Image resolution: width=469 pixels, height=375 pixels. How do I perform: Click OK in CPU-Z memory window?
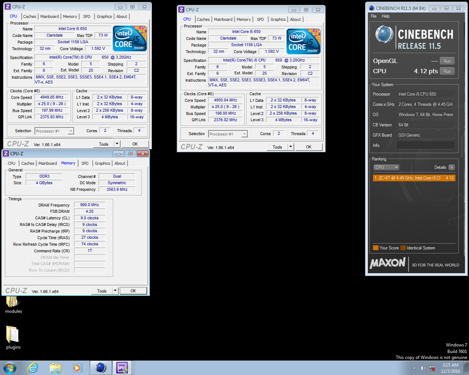133,291
